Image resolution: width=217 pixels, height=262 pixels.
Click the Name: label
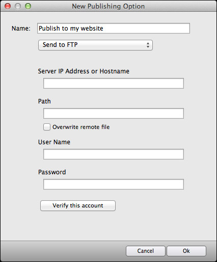[21, 29]
